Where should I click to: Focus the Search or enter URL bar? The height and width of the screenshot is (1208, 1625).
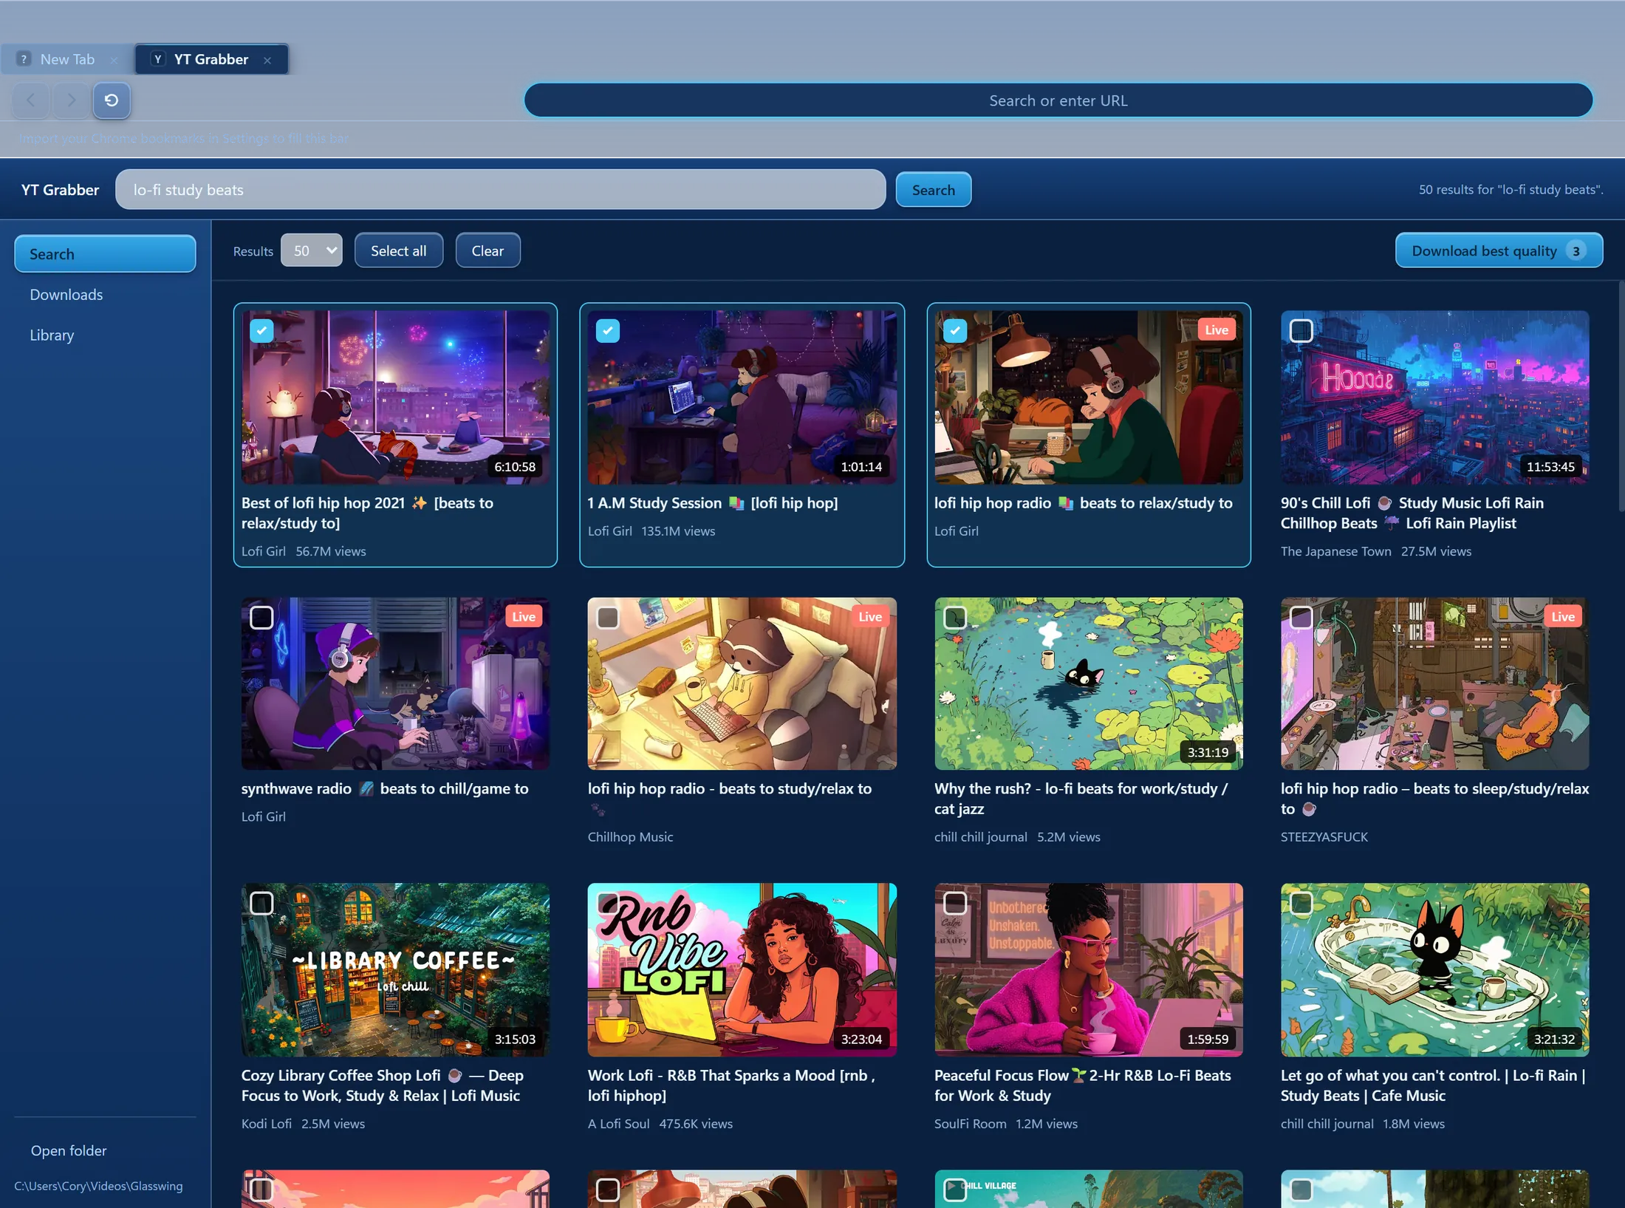point(1058,100)
